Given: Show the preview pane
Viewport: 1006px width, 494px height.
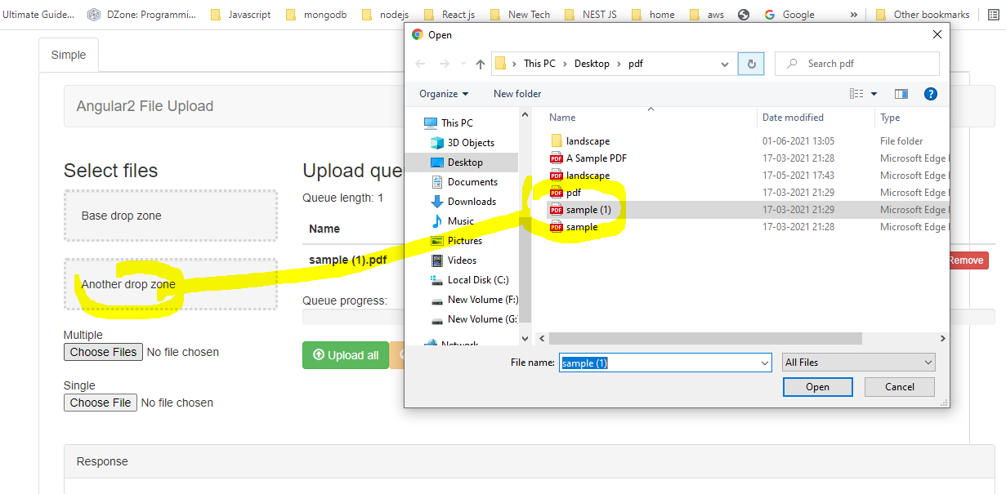Looking at the screenshot, I should pos(901,93).
